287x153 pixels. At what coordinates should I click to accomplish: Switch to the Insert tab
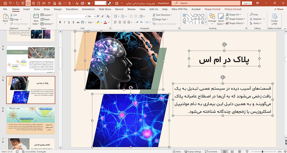[x=27, y=9]
